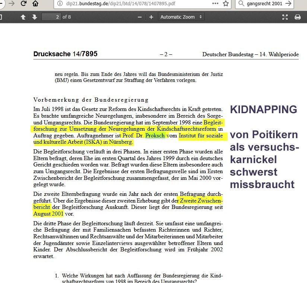Click the 'Drucksache 14/7895' header
Image resolution: width=307 pixels, height=283 pixels.
pos(66,54)
